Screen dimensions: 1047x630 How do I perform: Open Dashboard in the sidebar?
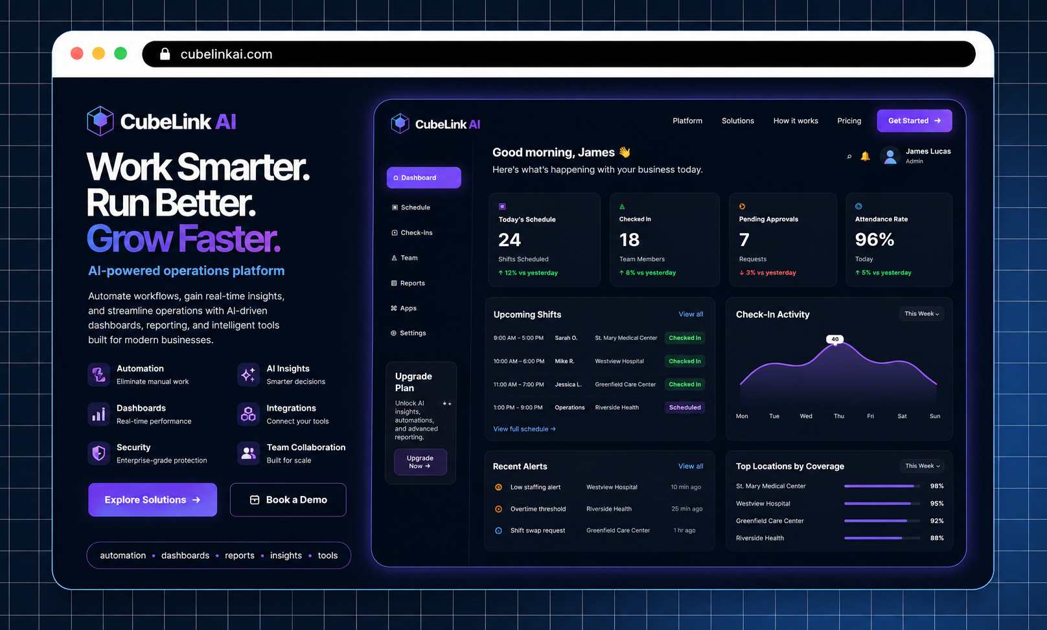point(424,177)
